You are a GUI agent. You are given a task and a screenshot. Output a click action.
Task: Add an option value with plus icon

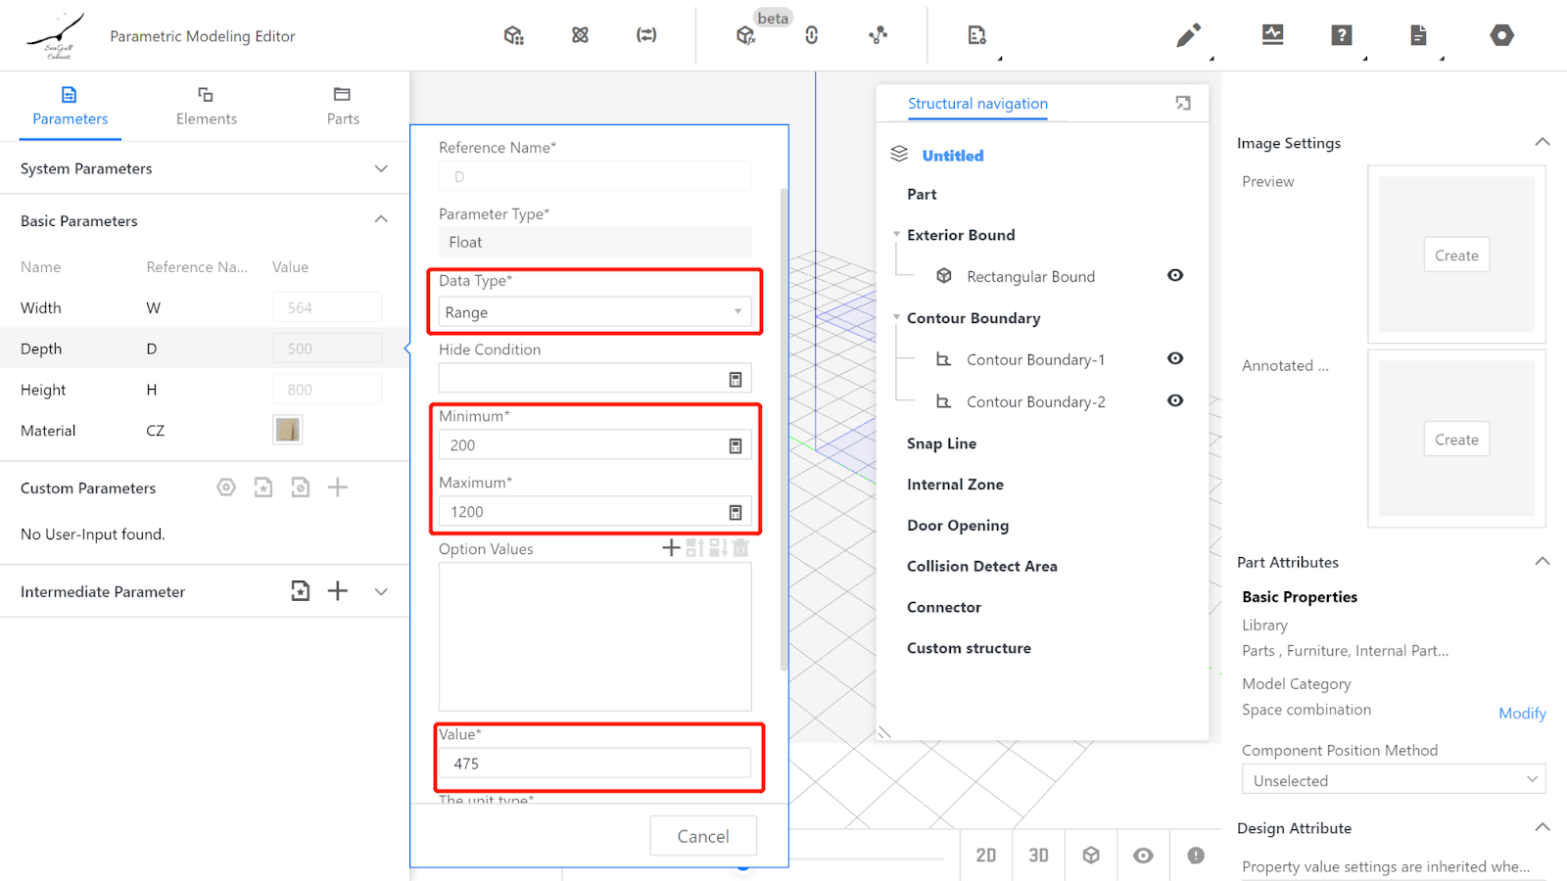coord(671,548)
